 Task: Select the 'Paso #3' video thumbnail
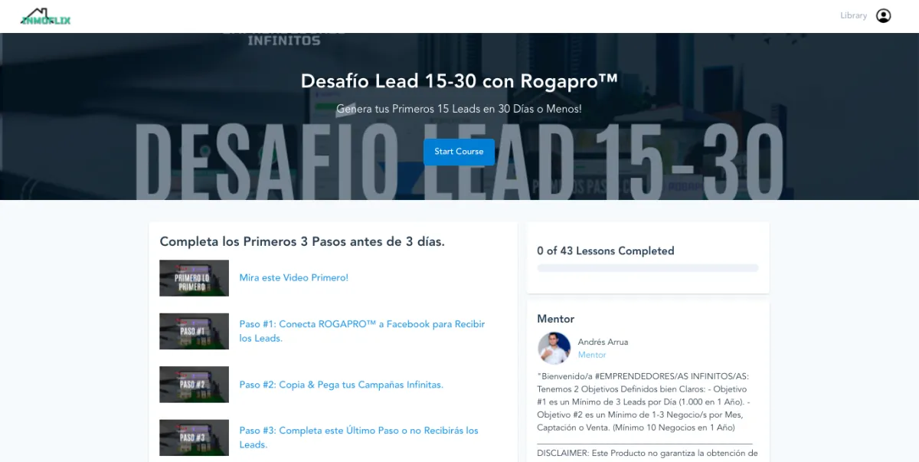194,437
